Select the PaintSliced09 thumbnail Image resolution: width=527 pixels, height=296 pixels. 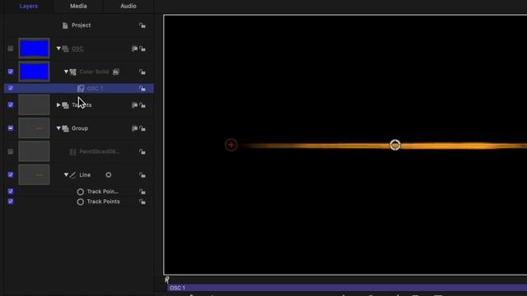point(34,151)
